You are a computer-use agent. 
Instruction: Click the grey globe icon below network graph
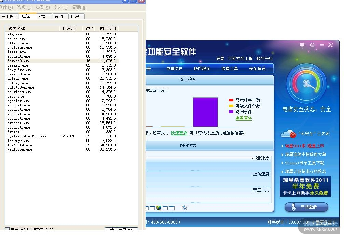click(x=184, y=208)
